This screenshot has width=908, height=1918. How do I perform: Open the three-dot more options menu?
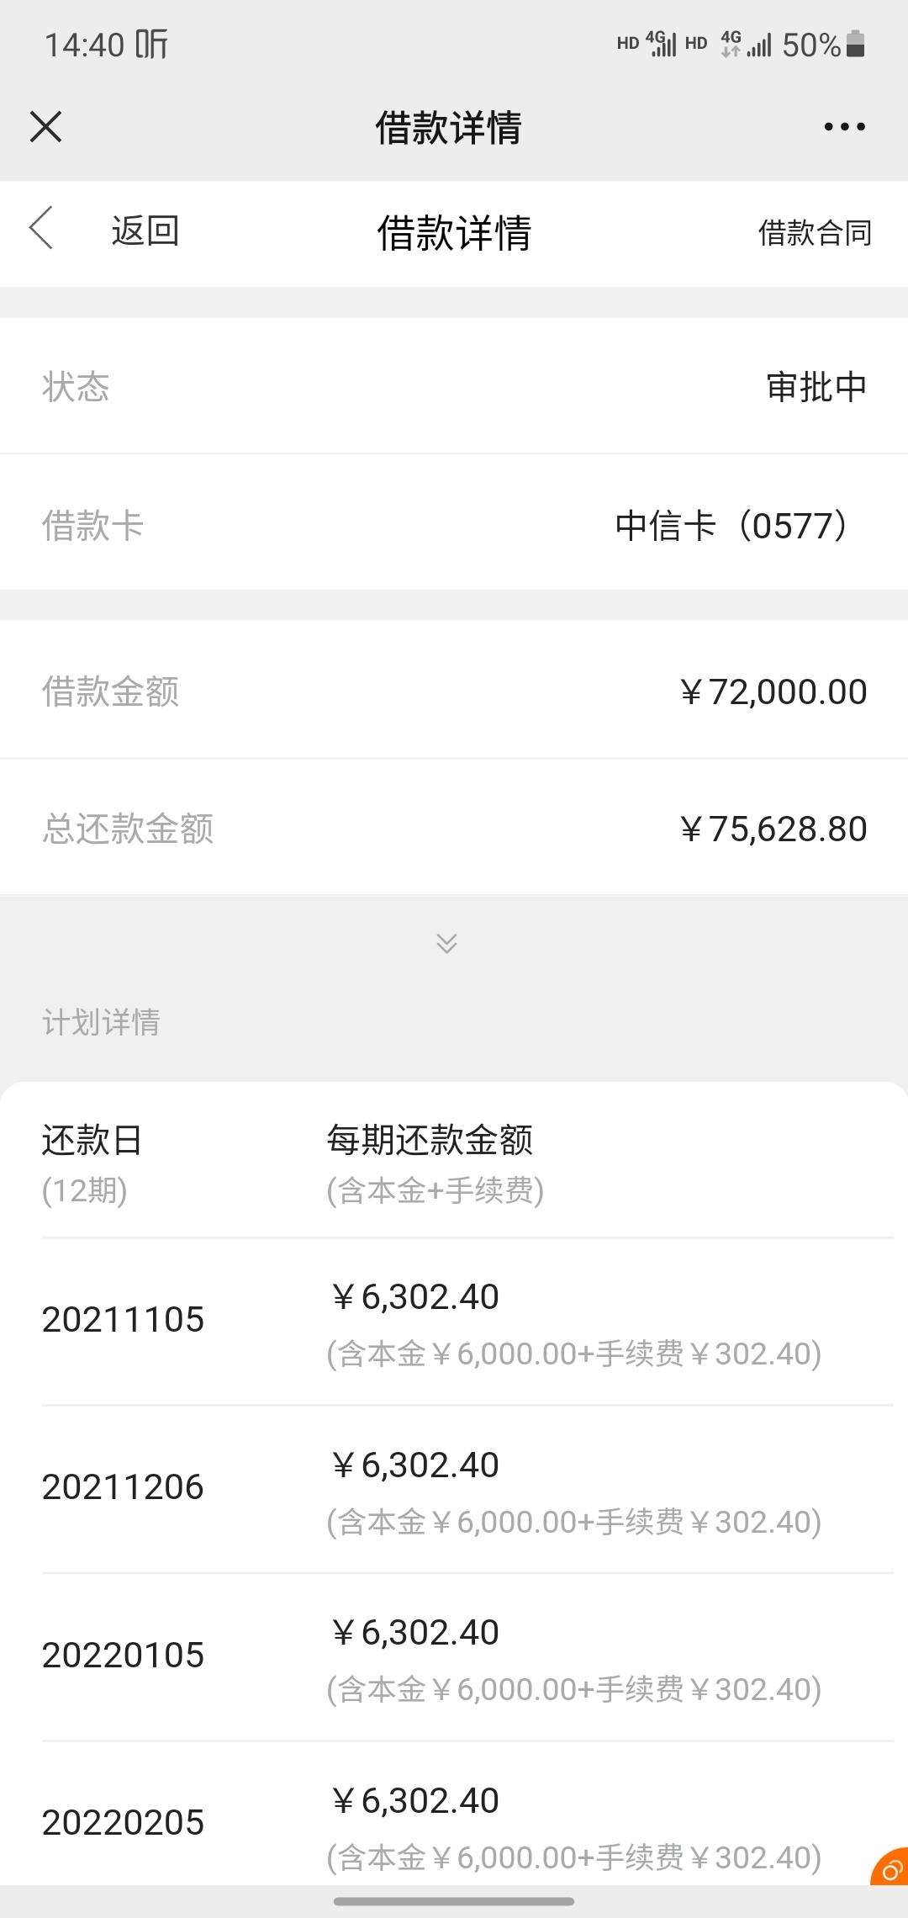pyautogui.click(x=844, y=127)
